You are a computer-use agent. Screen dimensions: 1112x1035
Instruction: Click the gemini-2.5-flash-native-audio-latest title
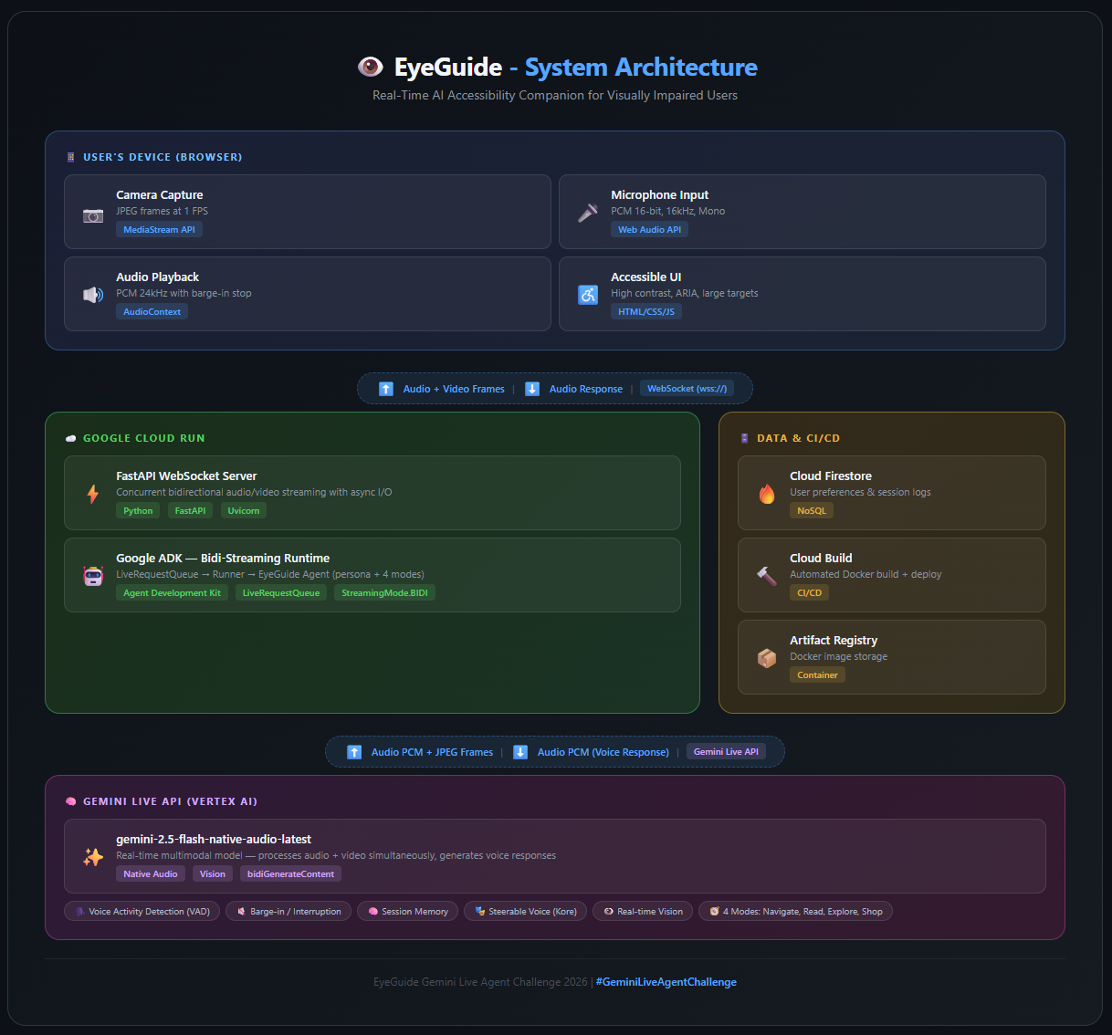[214, 840]
